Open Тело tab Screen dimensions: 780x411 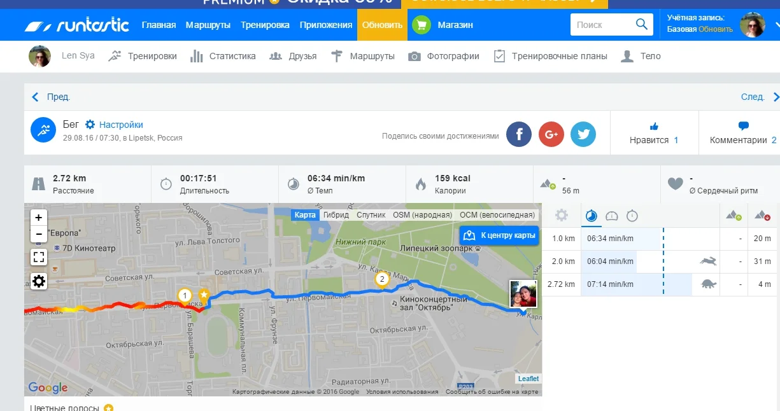point(641,56)
